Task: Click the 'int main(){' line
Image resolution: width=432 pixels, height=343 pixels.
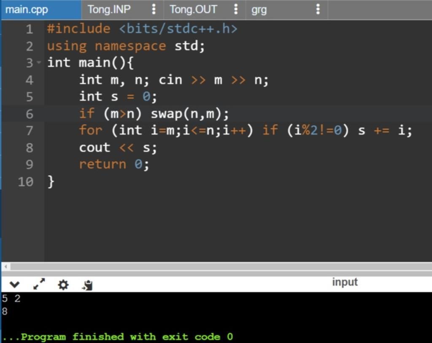Action: click(x=90, y=63)
